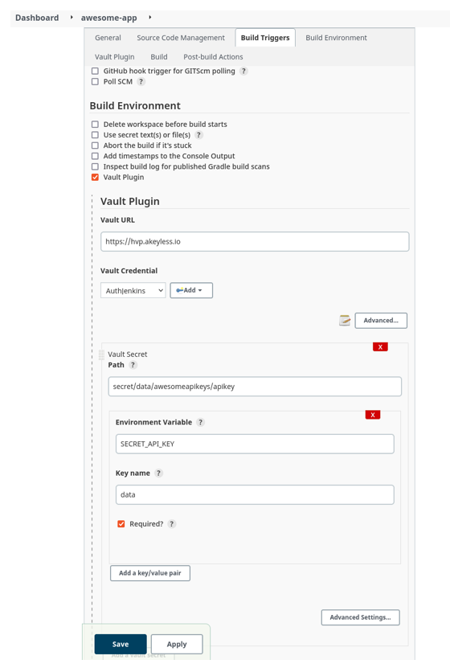Click the Vault URL input field

tap(255, 242)
